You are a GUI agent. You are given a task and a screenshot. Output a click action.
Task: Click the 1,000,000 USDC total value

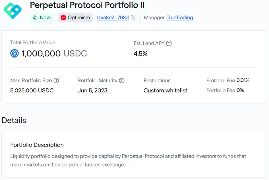54,54
